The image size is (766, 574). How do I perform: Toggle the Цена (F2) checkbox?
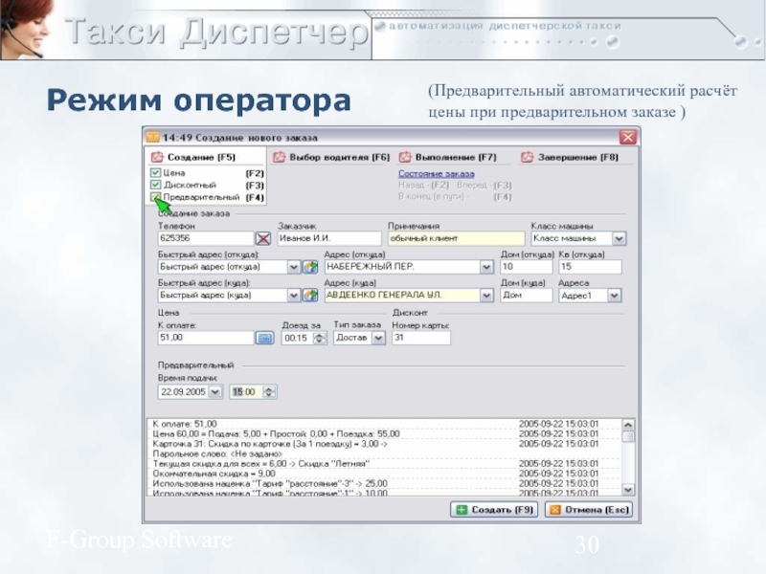tap(155, 173)
